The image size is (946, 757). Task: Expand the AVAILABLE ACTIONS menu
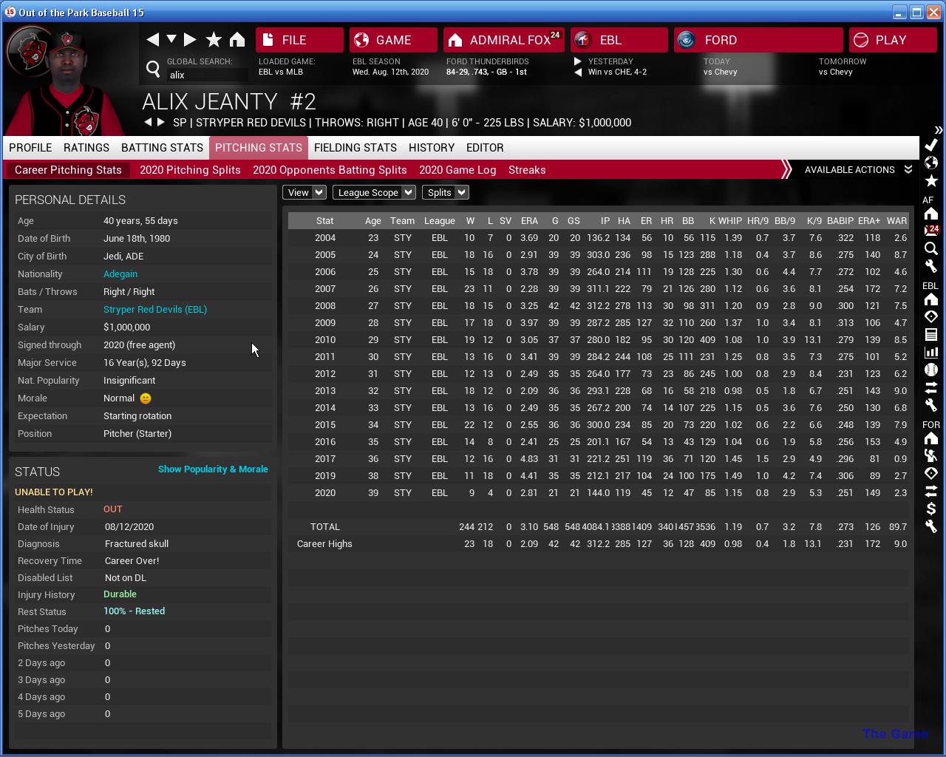coord(857,170)
